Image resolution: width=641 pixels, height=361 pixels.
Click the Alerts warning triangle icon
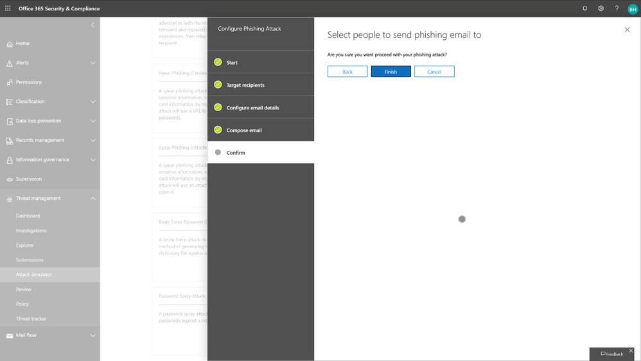coord(10,63)
